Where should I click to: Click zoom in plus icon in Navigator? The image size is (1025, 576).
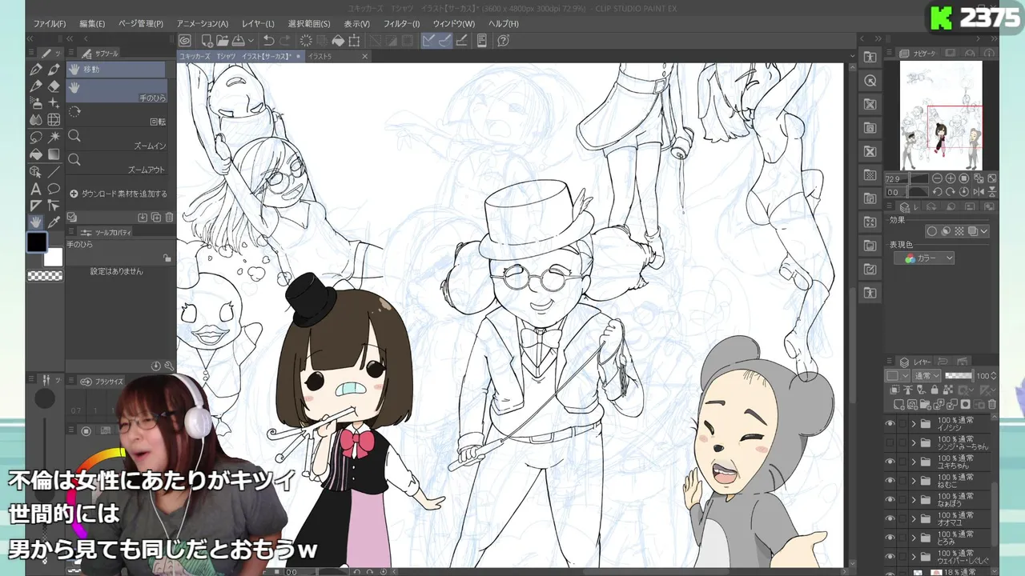click(x=951, y=179)
